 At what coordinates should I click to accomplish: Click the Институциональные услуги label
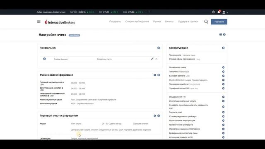pos(183,101)
